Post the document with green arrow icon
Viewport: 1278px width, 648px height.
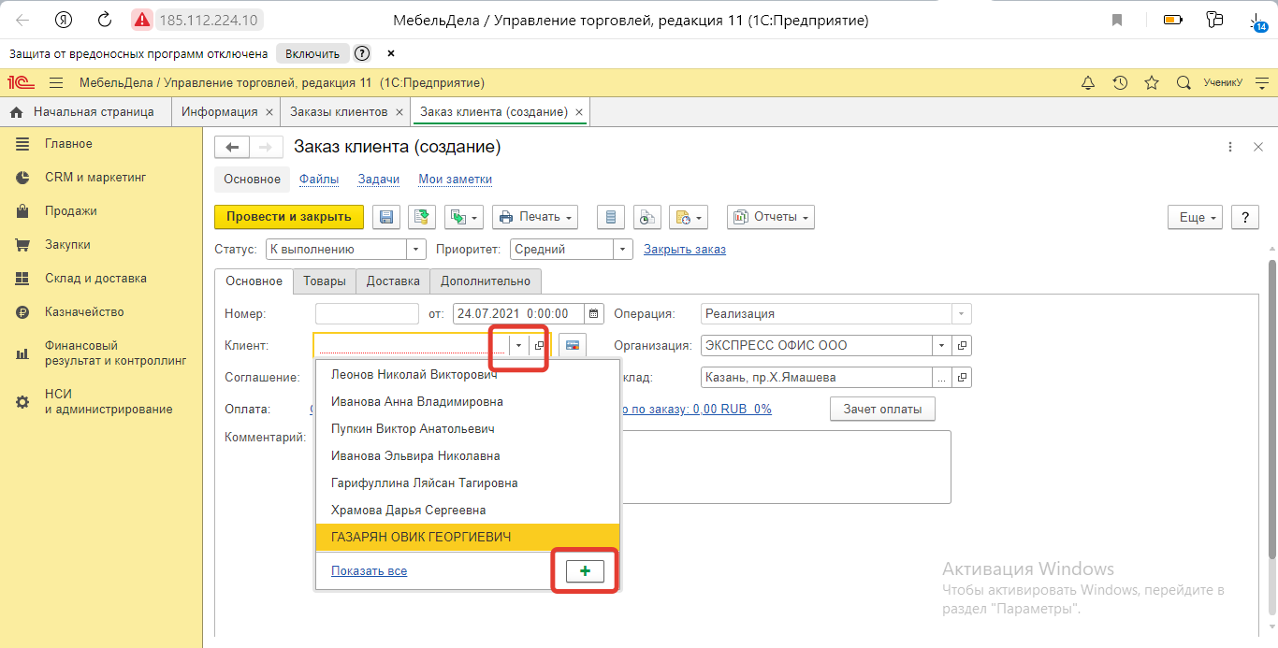pos(423,217)
